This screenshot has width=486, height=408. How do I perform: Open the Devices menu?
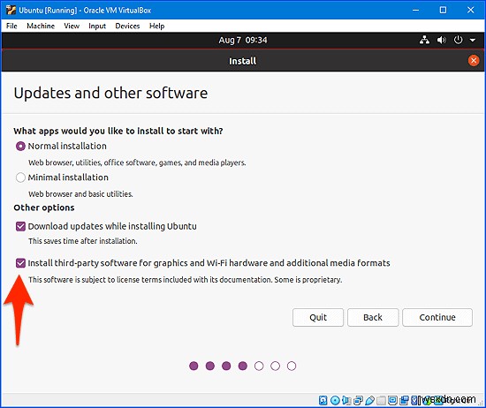(127, 26)
